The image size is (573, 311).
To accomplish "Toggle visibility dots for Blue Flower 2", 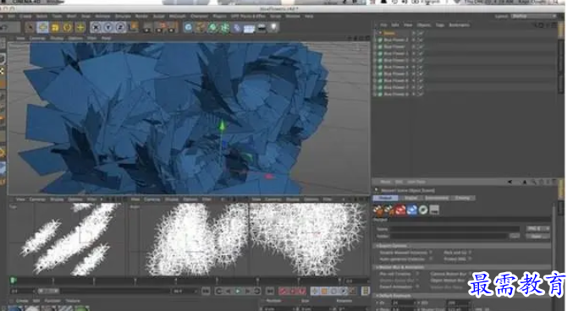I will click(415, 40).
